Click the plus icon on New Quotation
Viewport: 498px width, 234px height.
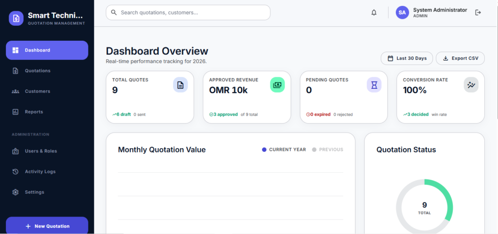[x=28, y=226]
